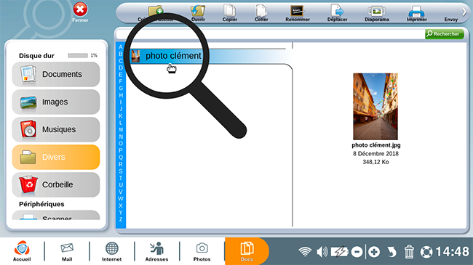473x265 pixels.
Task: Select the Divers folder
Action: 56,157
